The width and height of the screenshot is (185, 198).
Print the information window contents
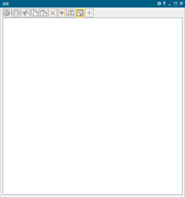(16, 13)
